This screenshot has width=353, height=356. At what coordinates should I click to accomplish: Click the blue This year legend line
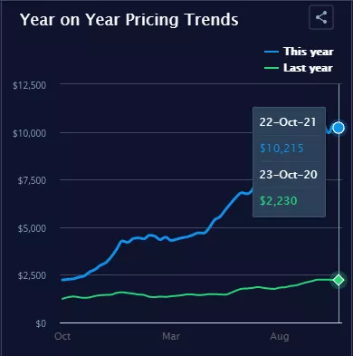coord(272,52)
